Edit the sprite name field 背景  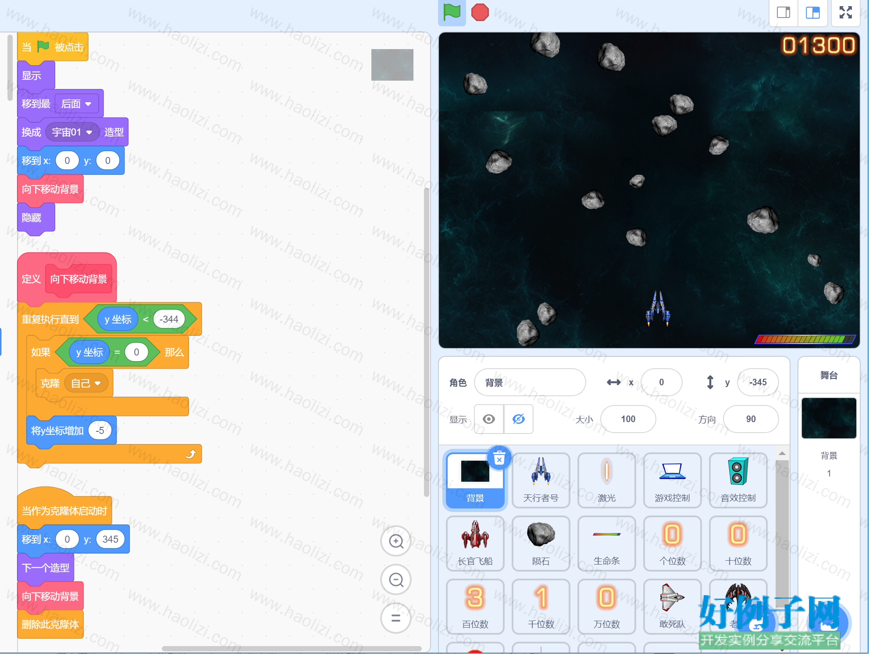tap(530, 382)
